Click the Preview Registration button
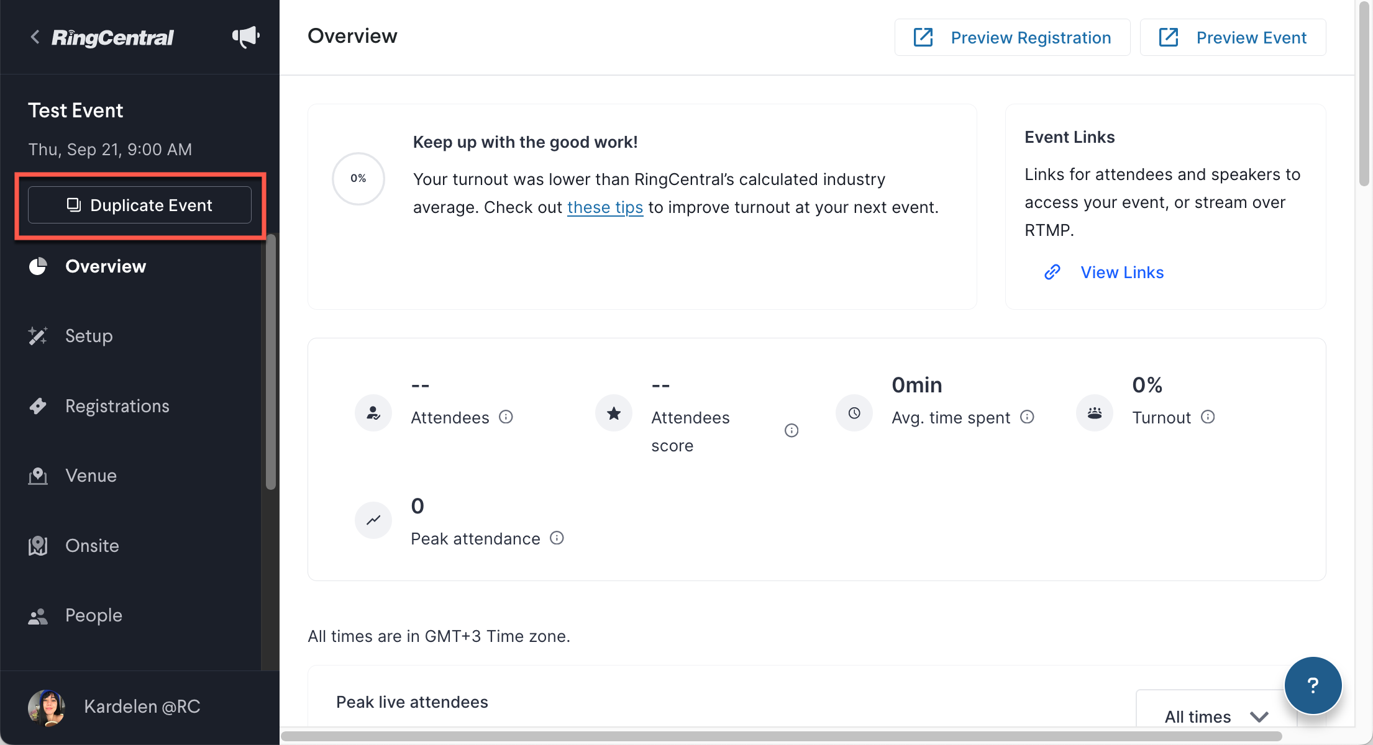The image size is (1373, 745). 1012,37
